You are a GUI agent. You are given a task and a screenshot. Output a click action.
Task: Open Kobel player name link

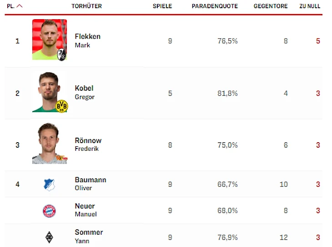(84, 88)
